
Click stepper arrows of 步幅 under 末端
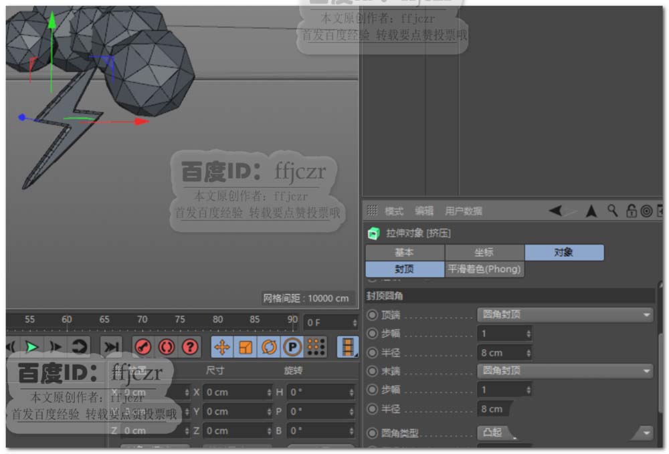coord(529,390)
